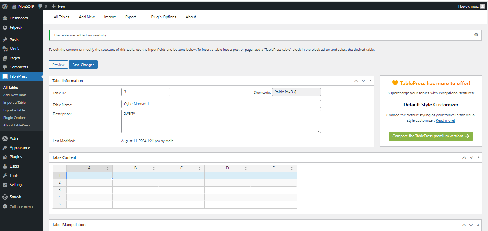Screen dimensions: 488x231
Task: Click the Save Changes button
Action: [x=83, y=65]
